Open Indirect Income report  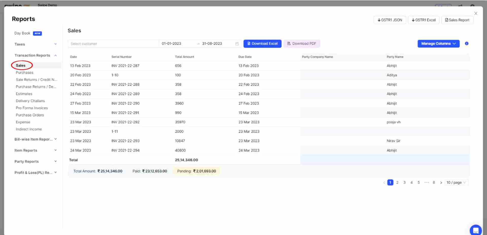coord(29,129)
